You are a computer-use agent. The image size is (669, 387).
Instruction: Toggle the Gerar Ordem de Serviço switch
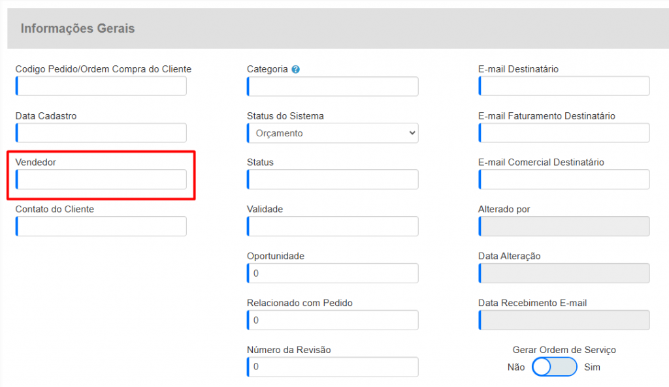coord(554,367)
